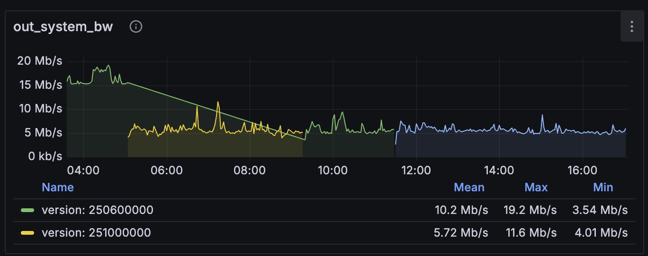Sort legend by Max column header
648x256 pixels.
click(536, 188)
